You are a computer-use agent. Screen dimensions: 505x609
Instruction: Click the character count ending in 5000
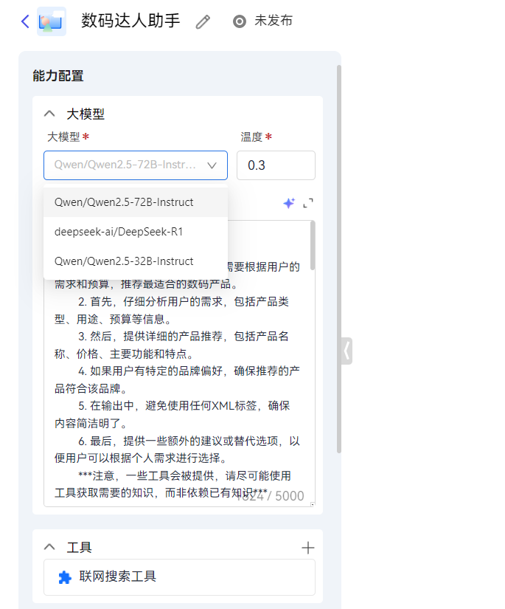click(271, 496)
